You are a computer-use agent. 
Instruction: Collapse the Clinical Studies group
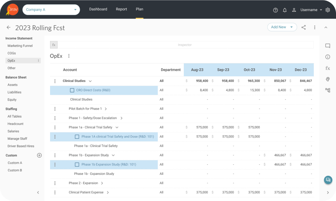point(90,81)
